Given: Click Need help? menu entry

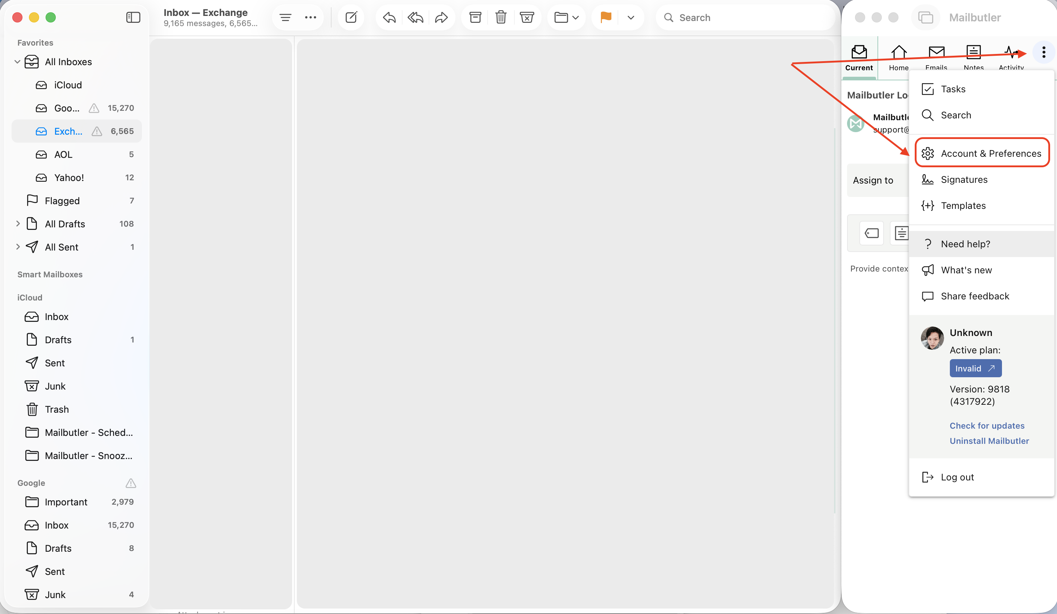Looking at the screenshot, I should [x=981, y=244].
